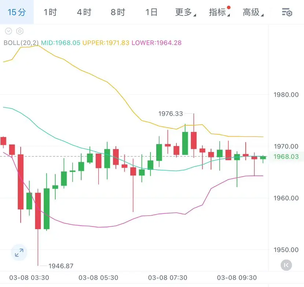Viewport: 304px width, 287px height.
Task: Open BOLL indicator hexagon settings icon
Action: click(x=20, y=31)
